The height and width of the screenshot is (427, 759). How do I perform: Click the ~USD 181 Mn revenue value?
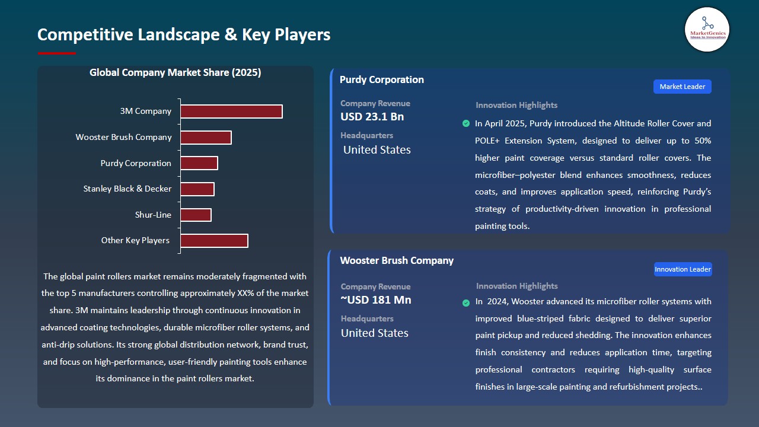pyautogui.click(x=376, y=300)
